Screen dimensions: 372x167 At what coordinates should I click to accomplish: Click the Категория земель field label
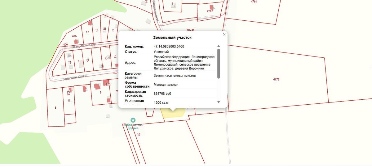[x=133, y=76]
